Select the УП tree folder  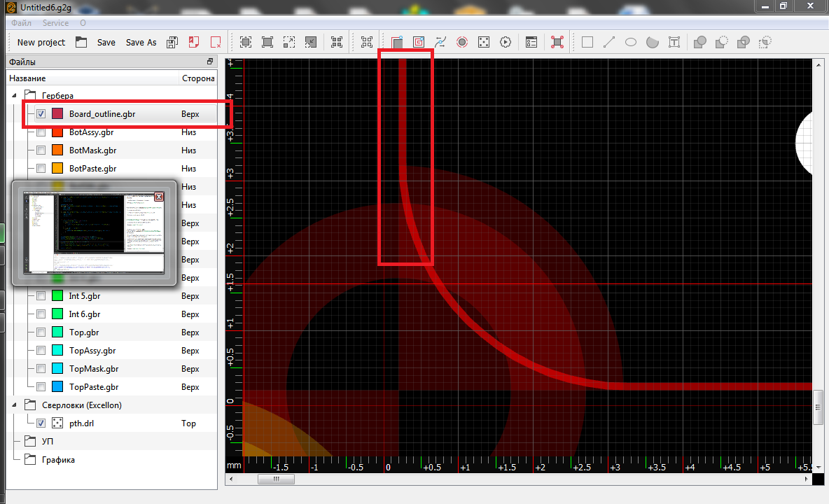pos(48,442)
